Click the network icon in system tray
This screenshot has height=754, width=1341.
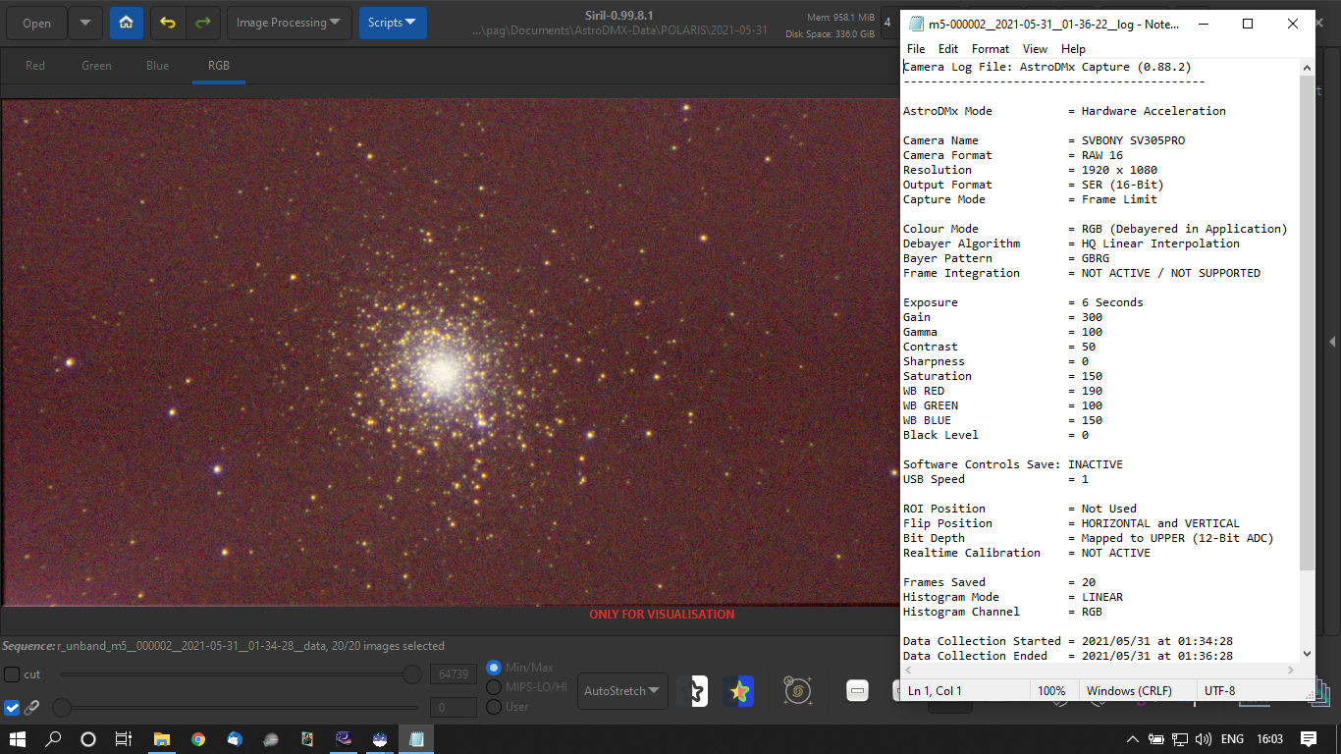point(1180,739)
